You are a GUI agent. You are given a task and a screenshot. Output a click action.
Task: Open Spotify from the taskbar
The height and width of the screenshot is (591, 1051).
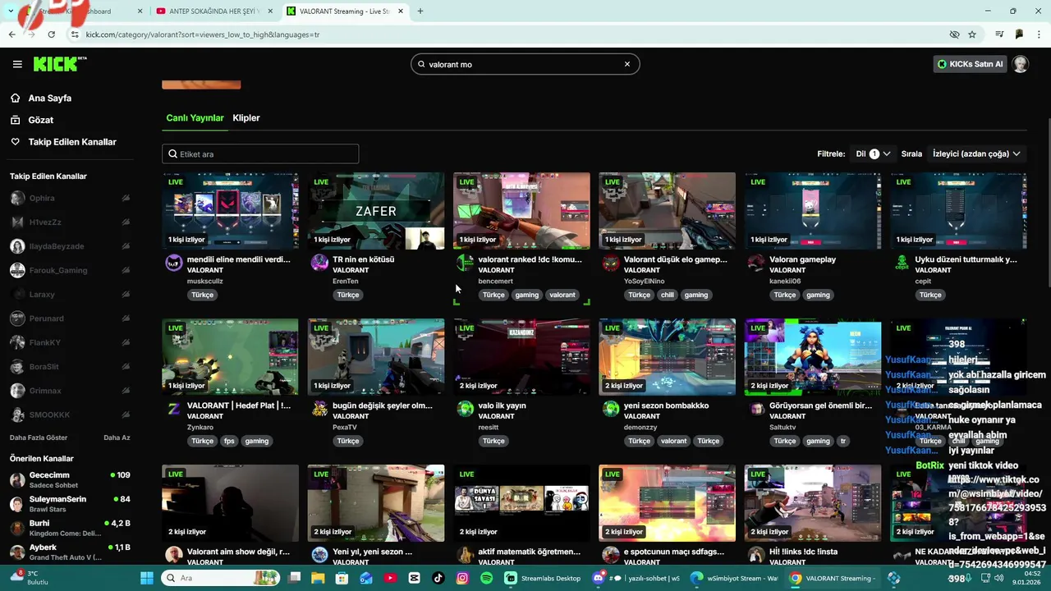pos(486,578)
